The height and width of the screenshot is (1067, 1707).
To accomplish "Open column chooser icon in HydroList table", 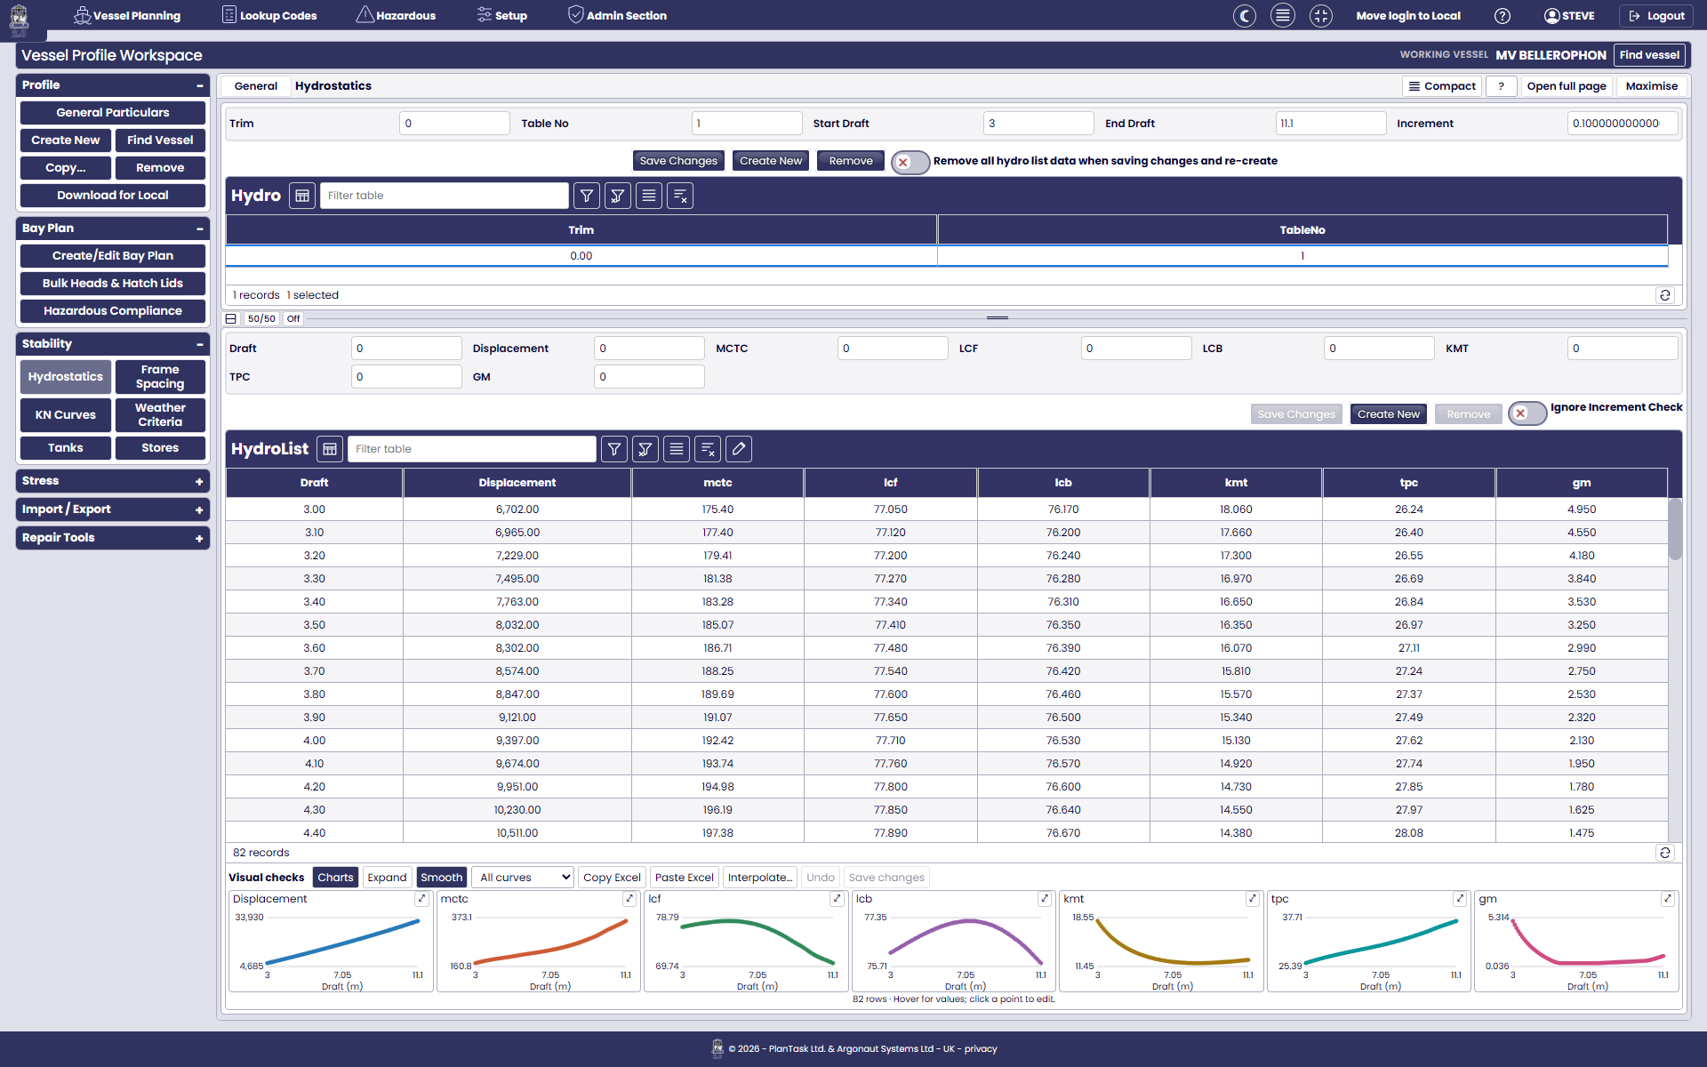I will 330,449.
